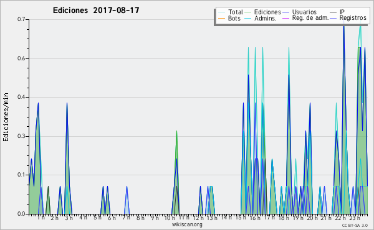
Task: Click the Total legend label
Action: [x=235, y=12]
